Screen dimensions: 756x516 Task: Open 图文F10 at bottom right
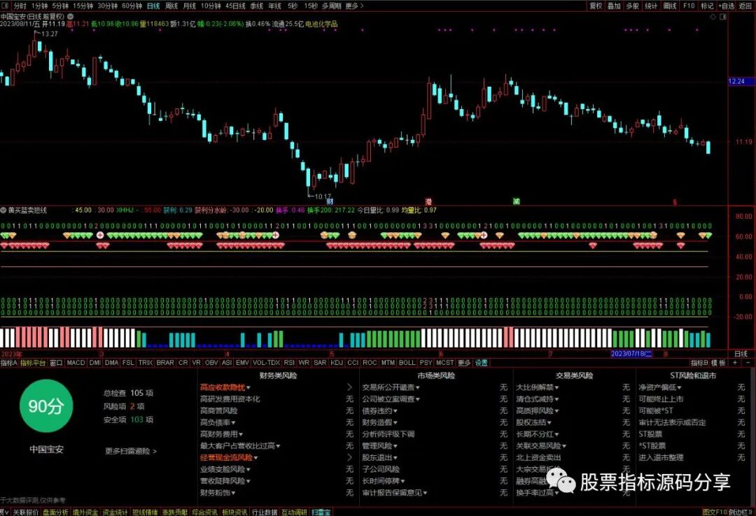715,512
